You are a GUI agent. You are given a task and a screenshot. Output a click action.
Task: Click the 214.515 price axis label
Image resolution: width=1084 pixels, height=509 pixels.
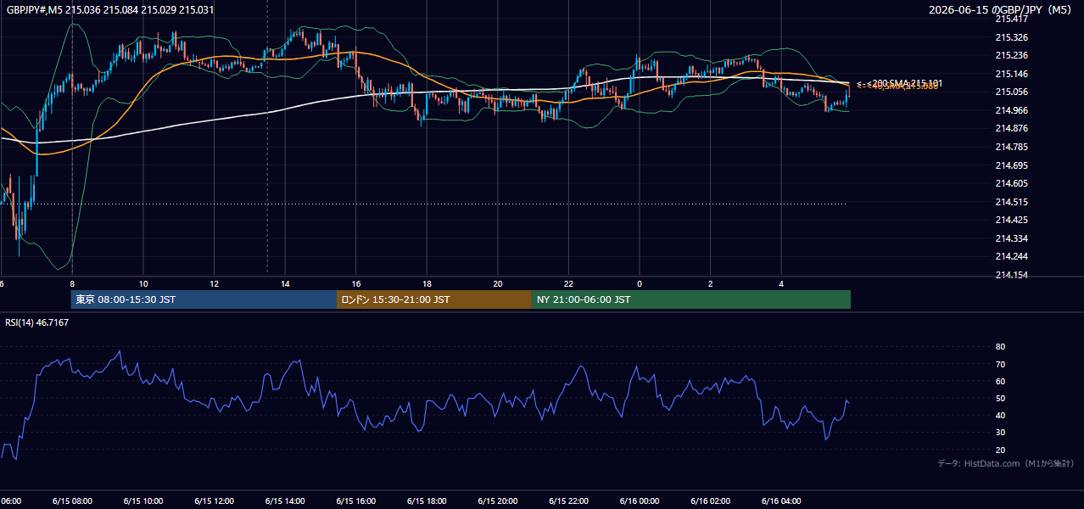point(1012,202)
